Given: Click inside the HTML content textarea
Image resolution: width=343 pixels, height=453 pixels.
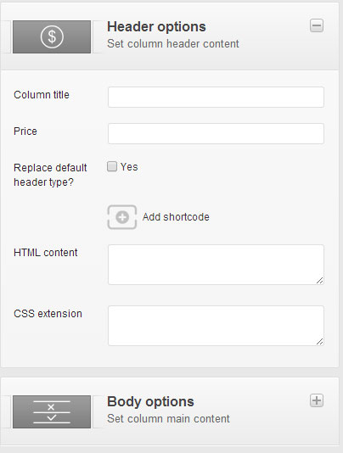Looking at the screenshot, I should point(216,265).
